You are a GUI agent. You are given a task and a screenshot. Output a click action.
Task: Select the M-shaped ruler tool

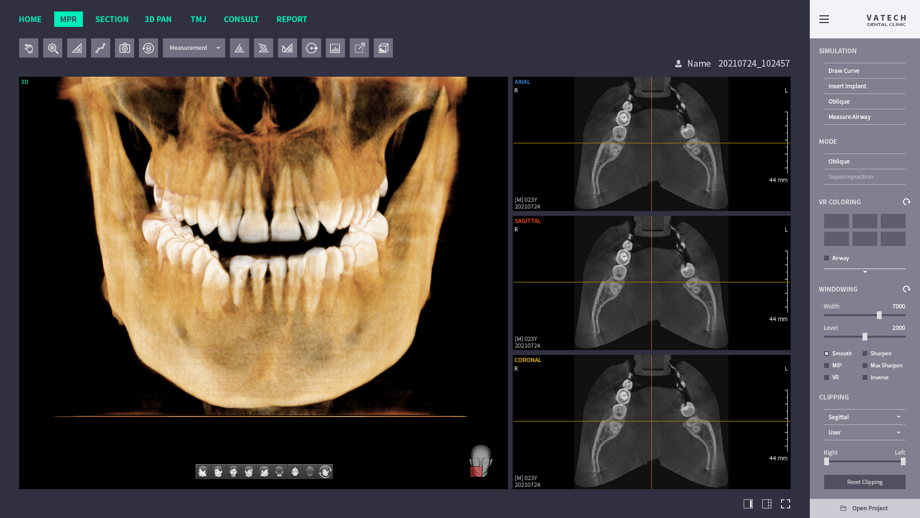287,48
